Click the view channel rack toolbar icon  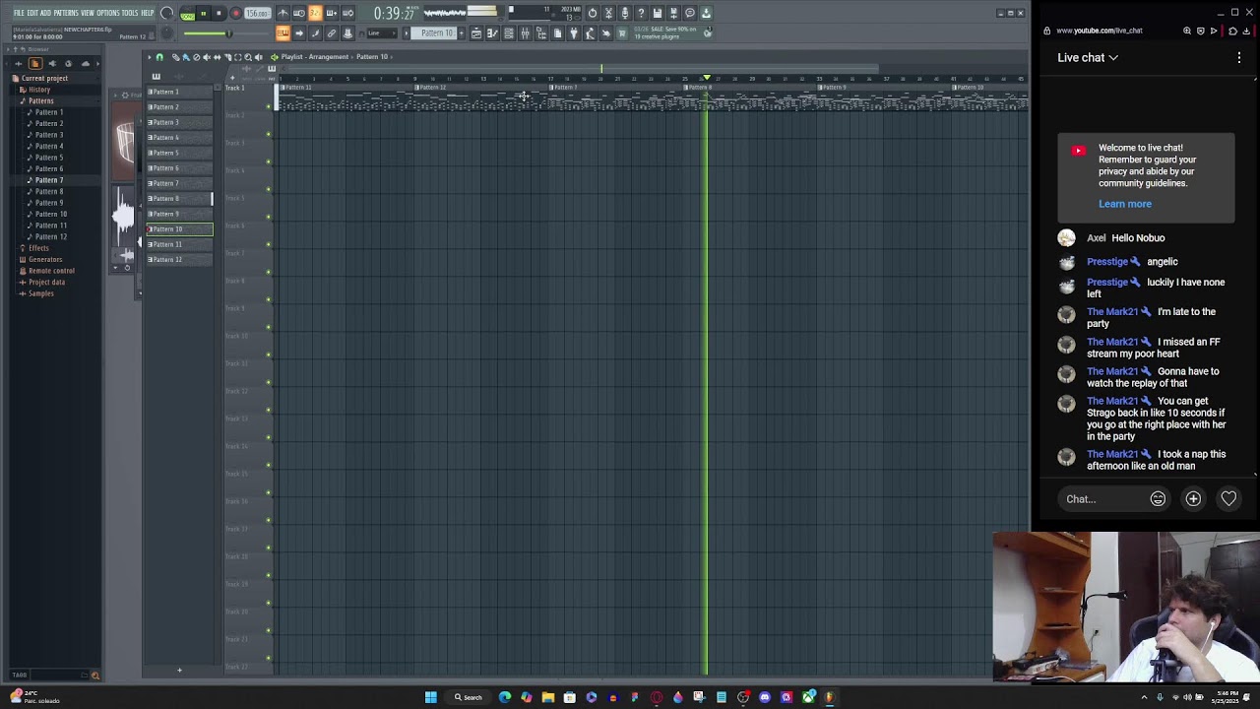tap(509, 33)
